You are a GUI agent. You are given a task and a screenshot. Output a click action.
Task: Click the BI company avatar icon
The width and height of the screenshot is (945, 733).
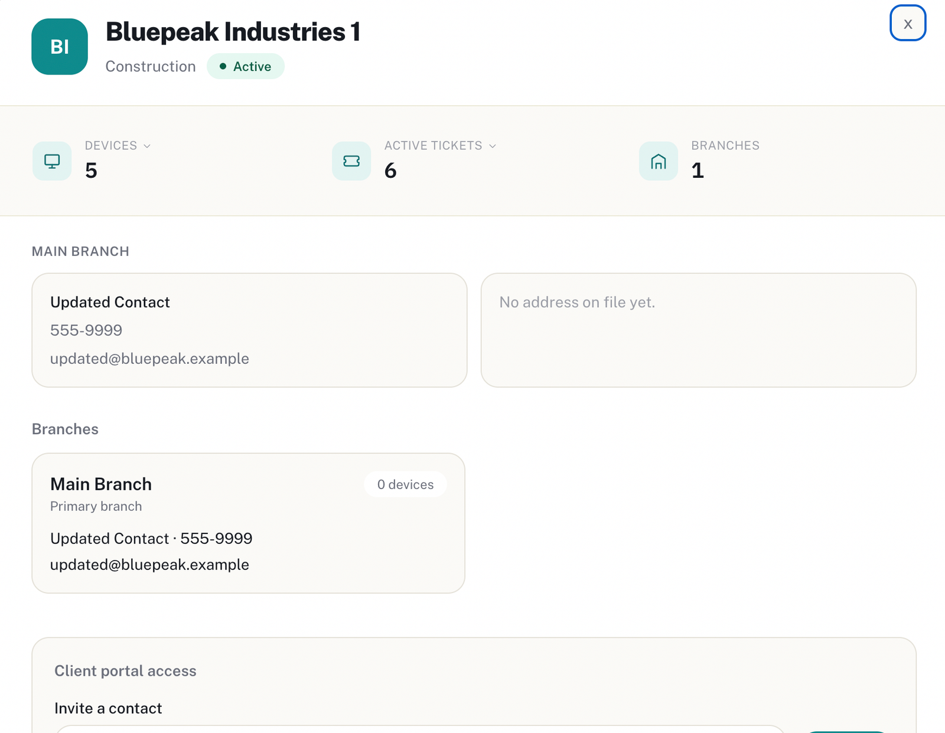60,47
